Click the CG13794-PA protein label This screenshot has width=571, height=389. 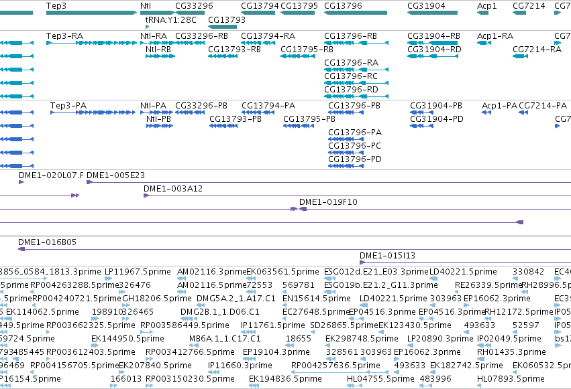click(x=268, y=106)
